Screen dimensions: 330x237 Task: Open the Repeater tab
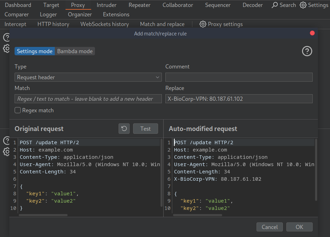click(139, 5)
